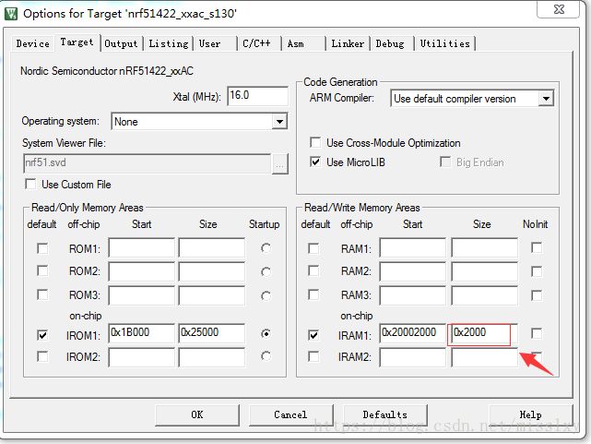Click the IROM2 Start field
This screenshot has height=444, width=591.
[142, 357]
